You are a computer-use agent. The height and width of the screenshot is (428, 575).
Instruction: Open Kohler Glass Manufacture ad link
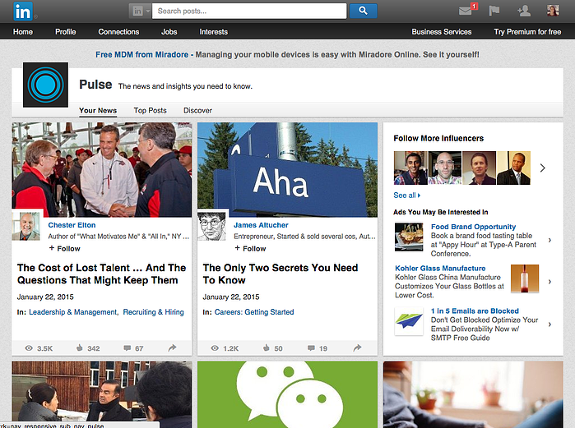point(440,269)
